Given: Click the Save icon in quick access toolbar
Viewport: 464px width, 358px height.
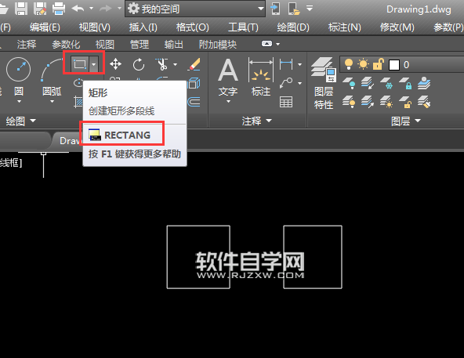Looking at the screenshot, I should click(x=21, y=9).
